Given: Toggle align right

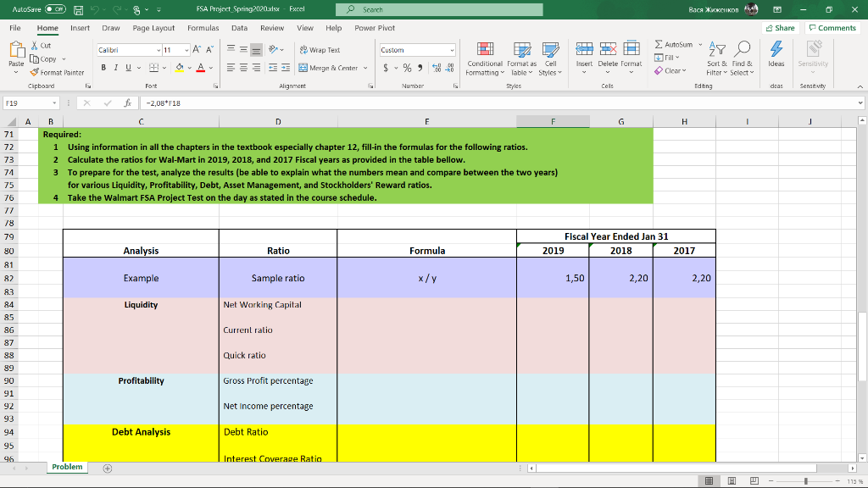Looking at the screenshot, I should pos(256,68).
